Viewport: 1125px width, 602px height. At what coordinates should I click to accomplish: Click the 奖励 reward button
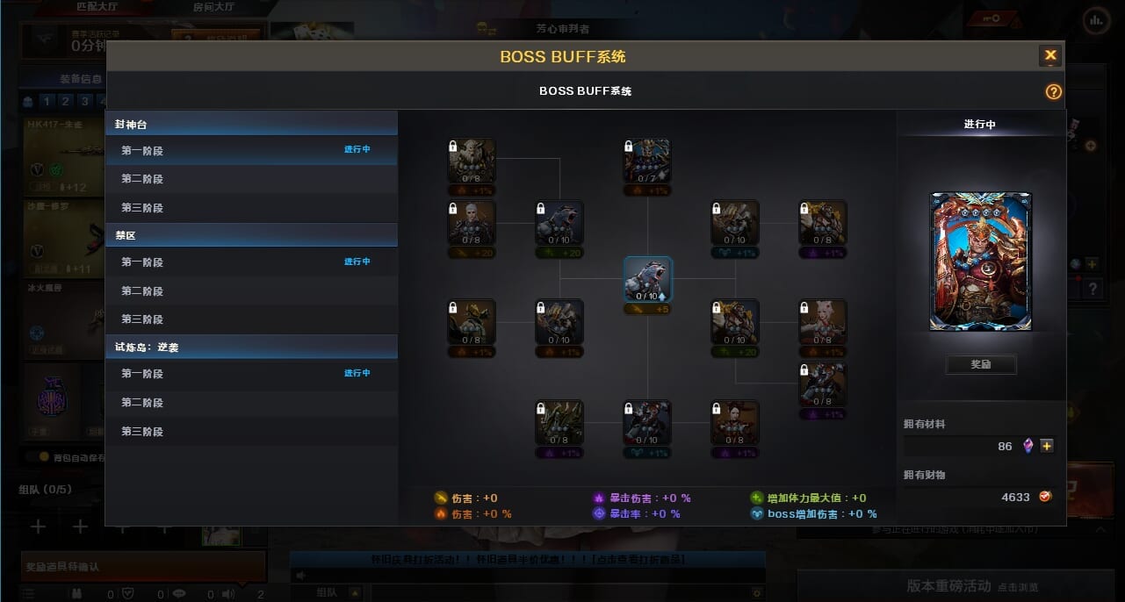pos(981,364)
